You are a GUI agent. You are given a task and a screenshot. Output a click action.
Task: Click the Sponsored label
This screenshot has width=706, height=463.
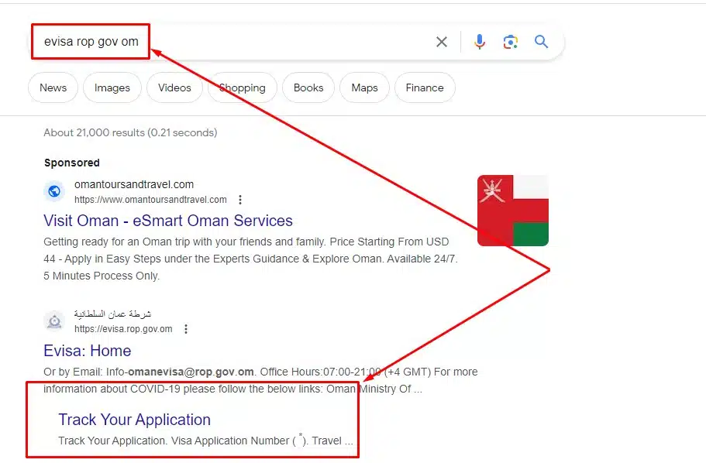tap(72, 163)
